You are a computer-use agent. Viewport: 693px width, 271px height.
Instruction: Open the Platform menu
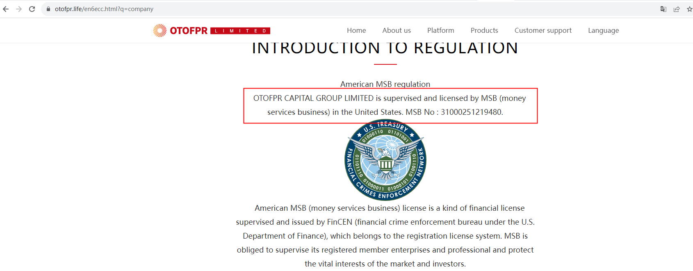[x=441, y=30]
